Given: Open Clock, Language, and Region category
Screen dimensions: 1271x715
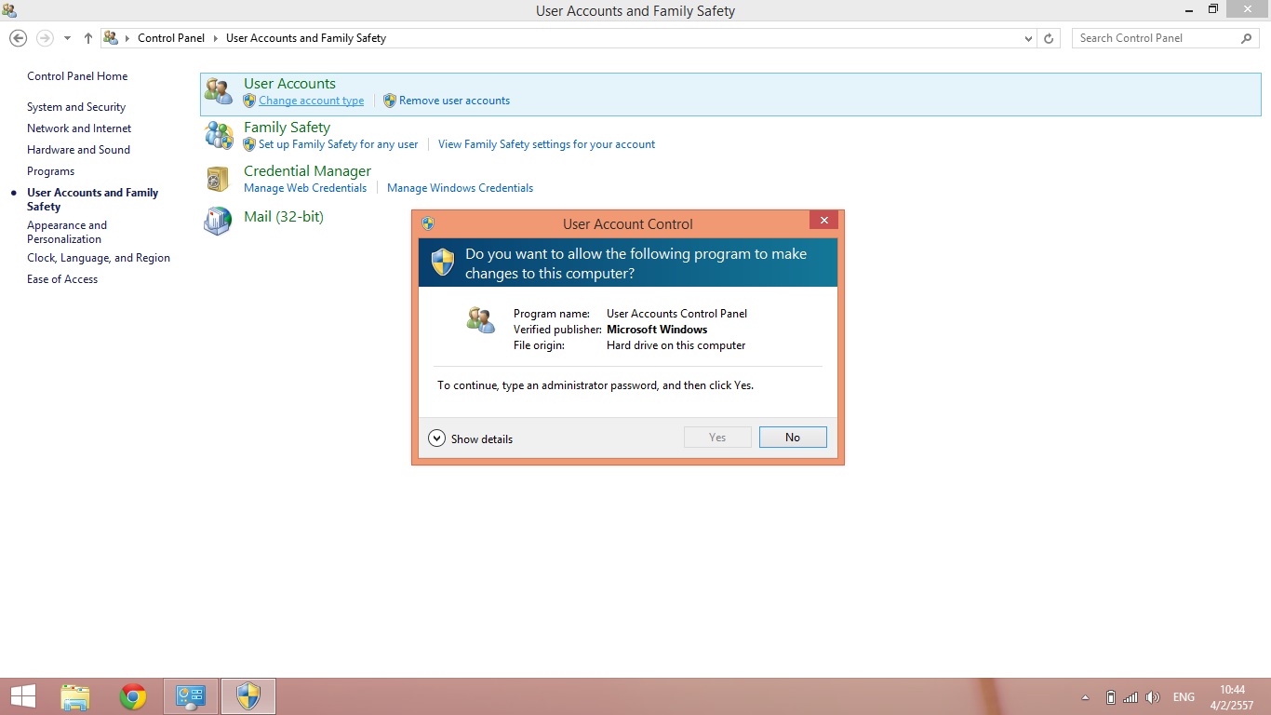Looking at the screenshot, I should click(x=99, y=258).
